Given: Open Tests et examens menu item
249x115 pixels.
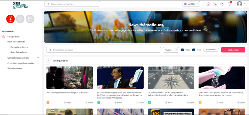Looking at the screenshot, I should tap(15, 68).
